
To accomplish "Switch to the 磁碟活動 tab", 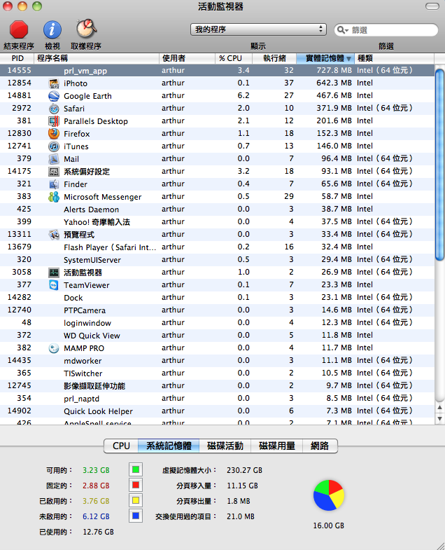I will point(225,446).
